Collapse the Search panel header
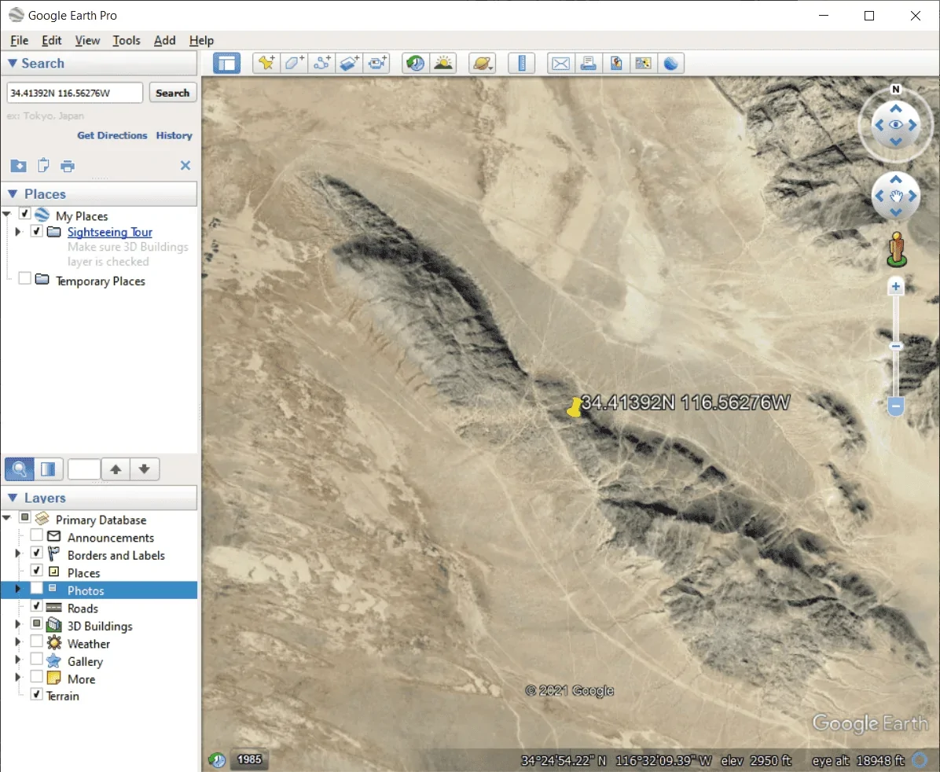Image resolution: width=940 pixels, height=772 pixels. 13,64
